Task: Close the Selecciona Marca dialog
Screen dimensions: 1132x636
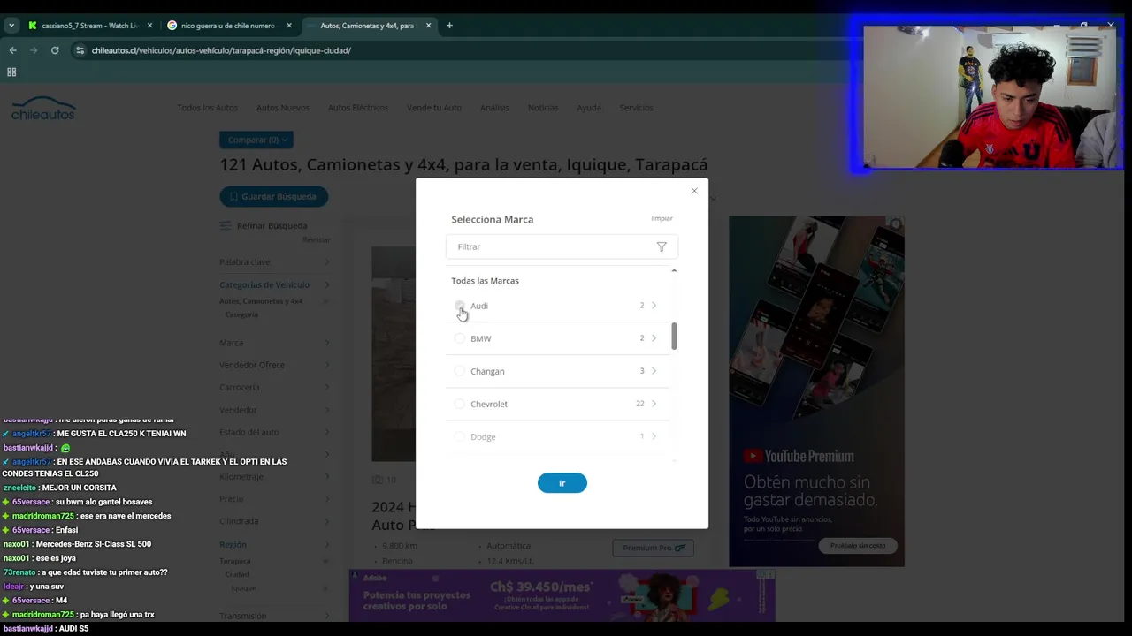Action: pos(694,191)
